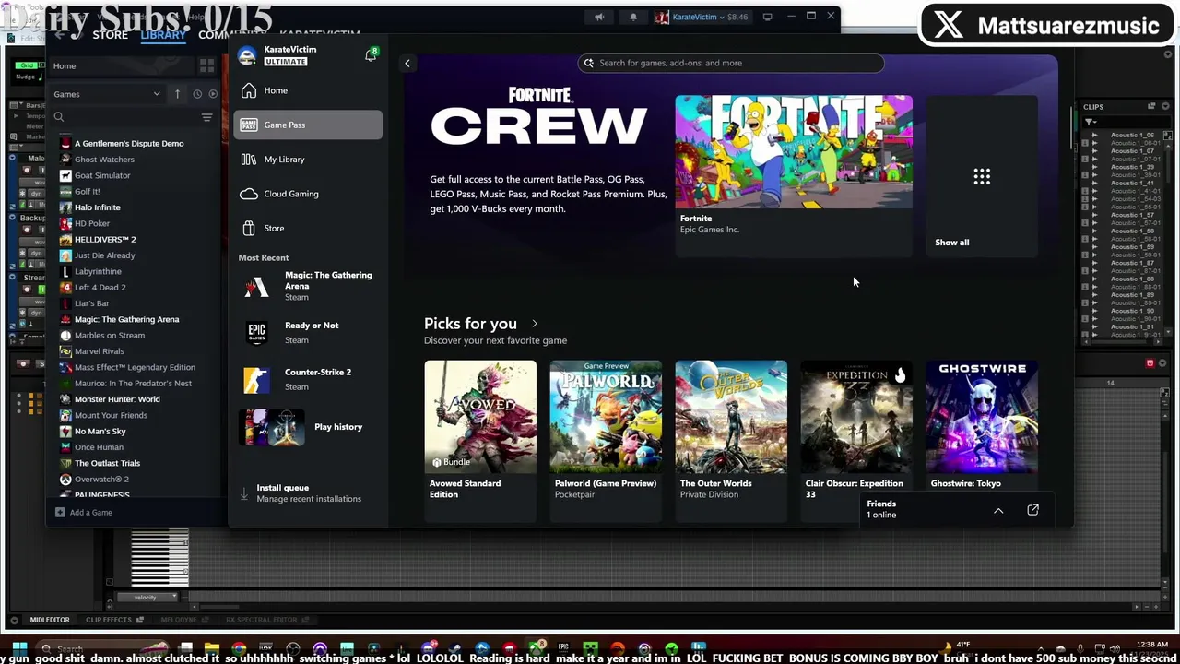Open the Steam Games filter dropdown
The width and height of the screenshot is (1180, 664).
click(x=107, y=94)
